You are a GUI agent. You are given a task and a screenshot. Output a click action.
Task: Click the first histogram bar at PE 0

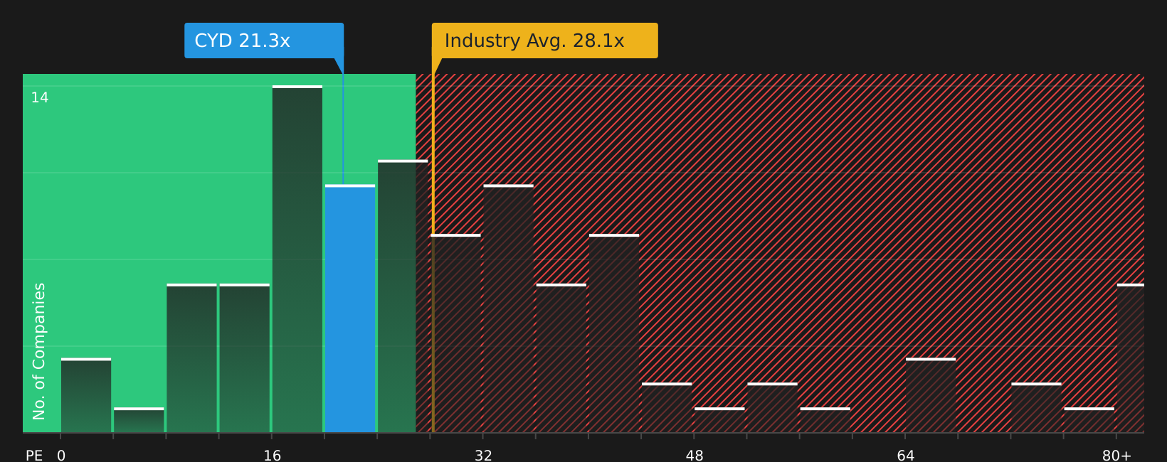[x=86, y=395]
